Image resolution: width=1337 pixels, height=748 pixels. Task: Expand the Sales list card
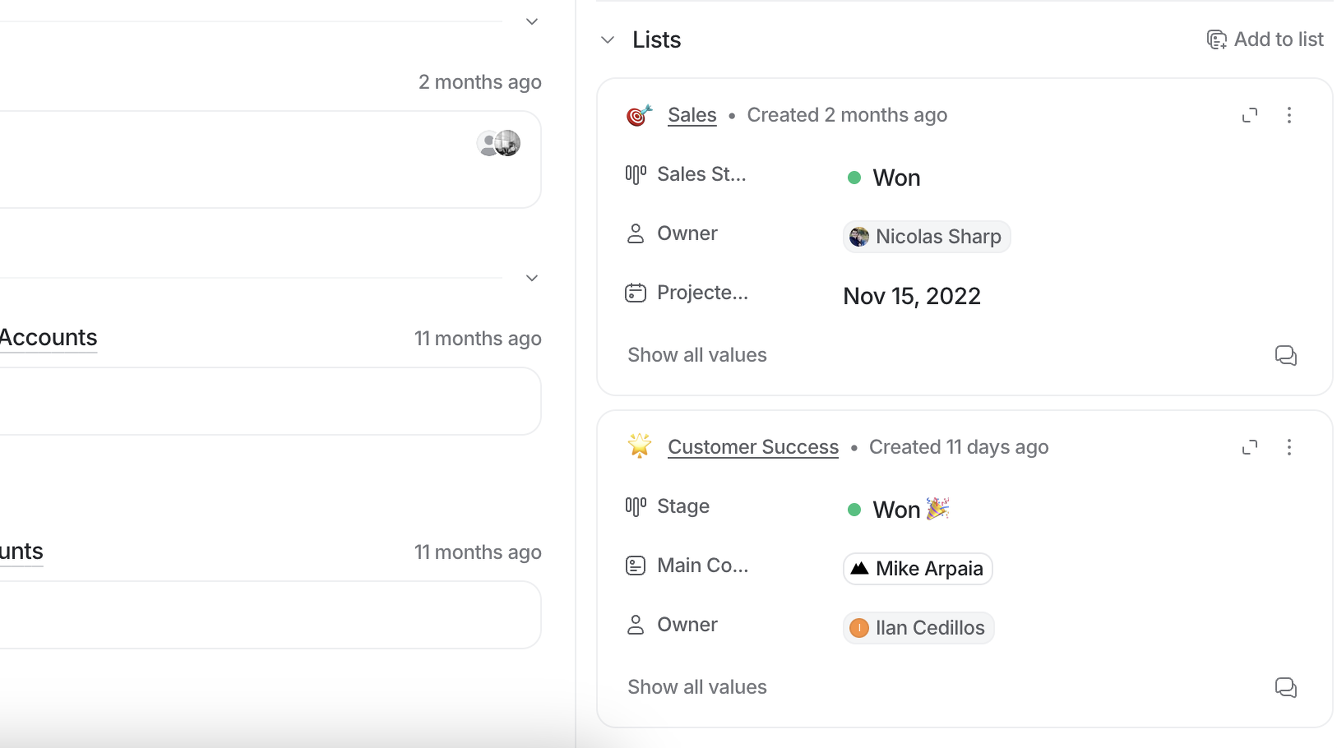point(1249,115)
